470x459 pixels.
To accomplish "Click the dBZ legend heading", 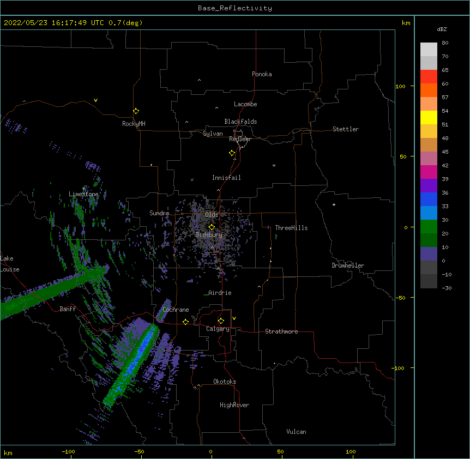I will (442, 29).
